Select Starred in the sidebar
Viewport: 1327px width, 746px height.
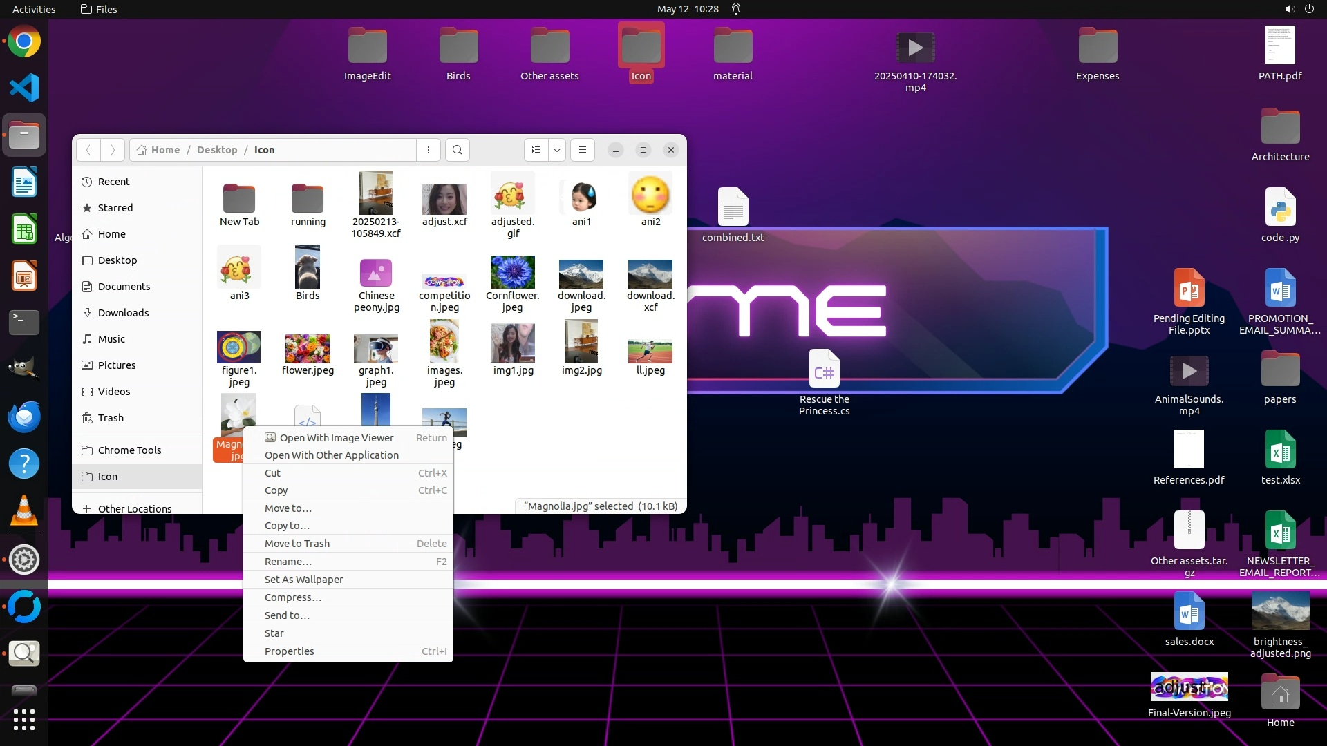115,208
